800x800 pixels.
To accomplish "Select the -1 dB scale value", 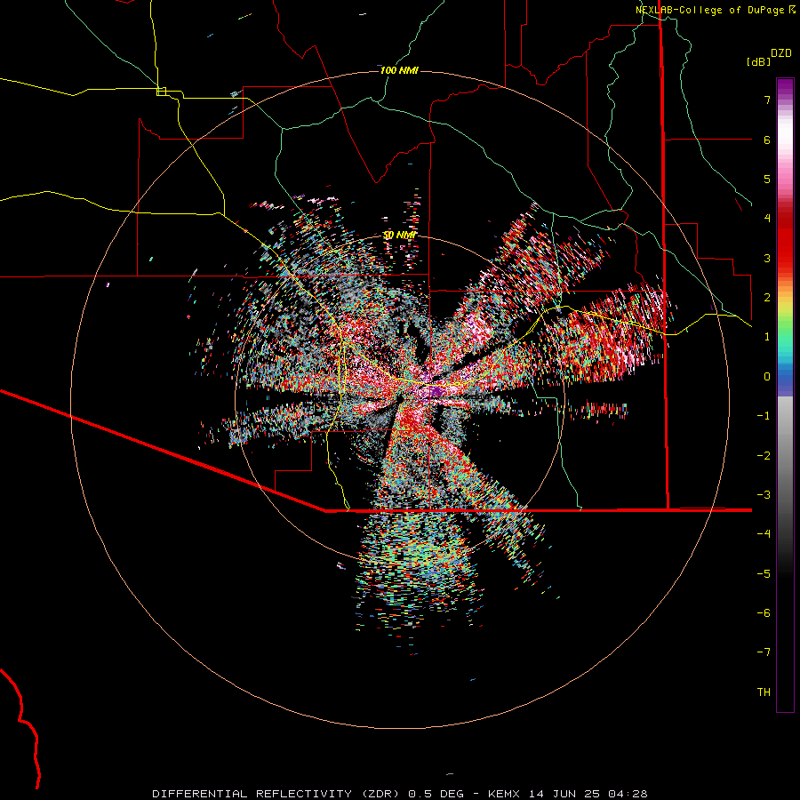I will pos(764,416).
